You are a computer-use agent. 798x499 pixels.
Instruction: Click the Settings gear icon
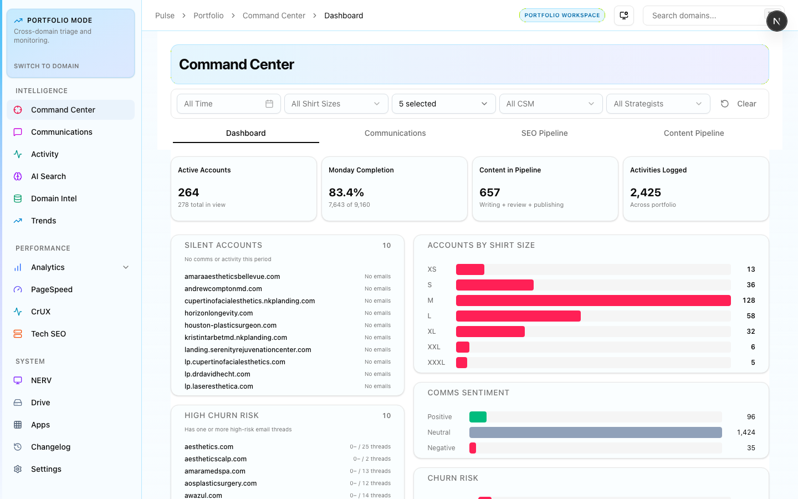pos(18,469)
